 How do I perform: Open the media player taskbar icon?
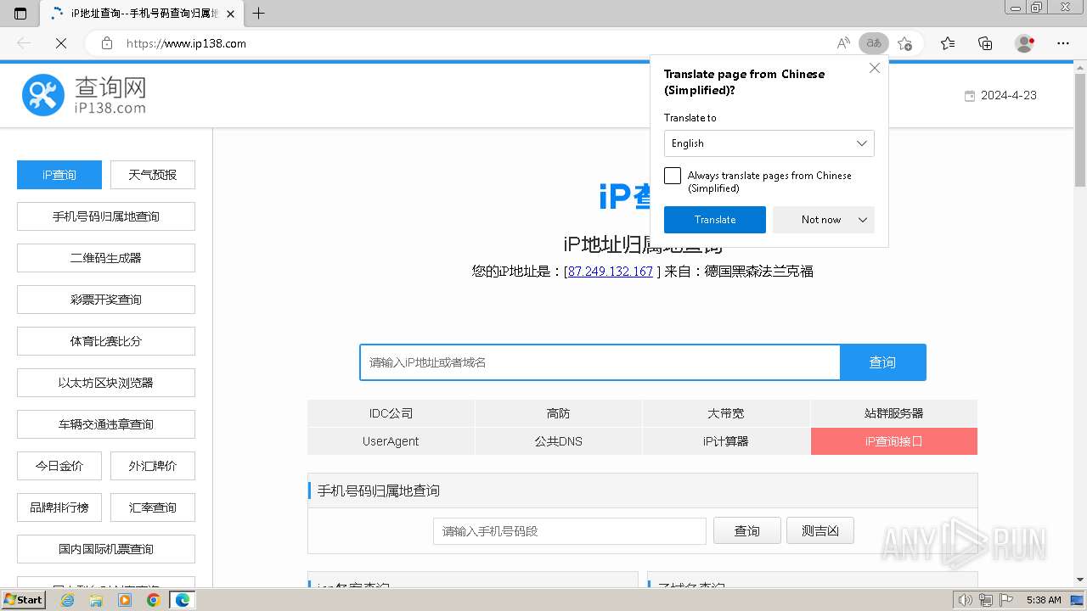click(x=125, y=600)
